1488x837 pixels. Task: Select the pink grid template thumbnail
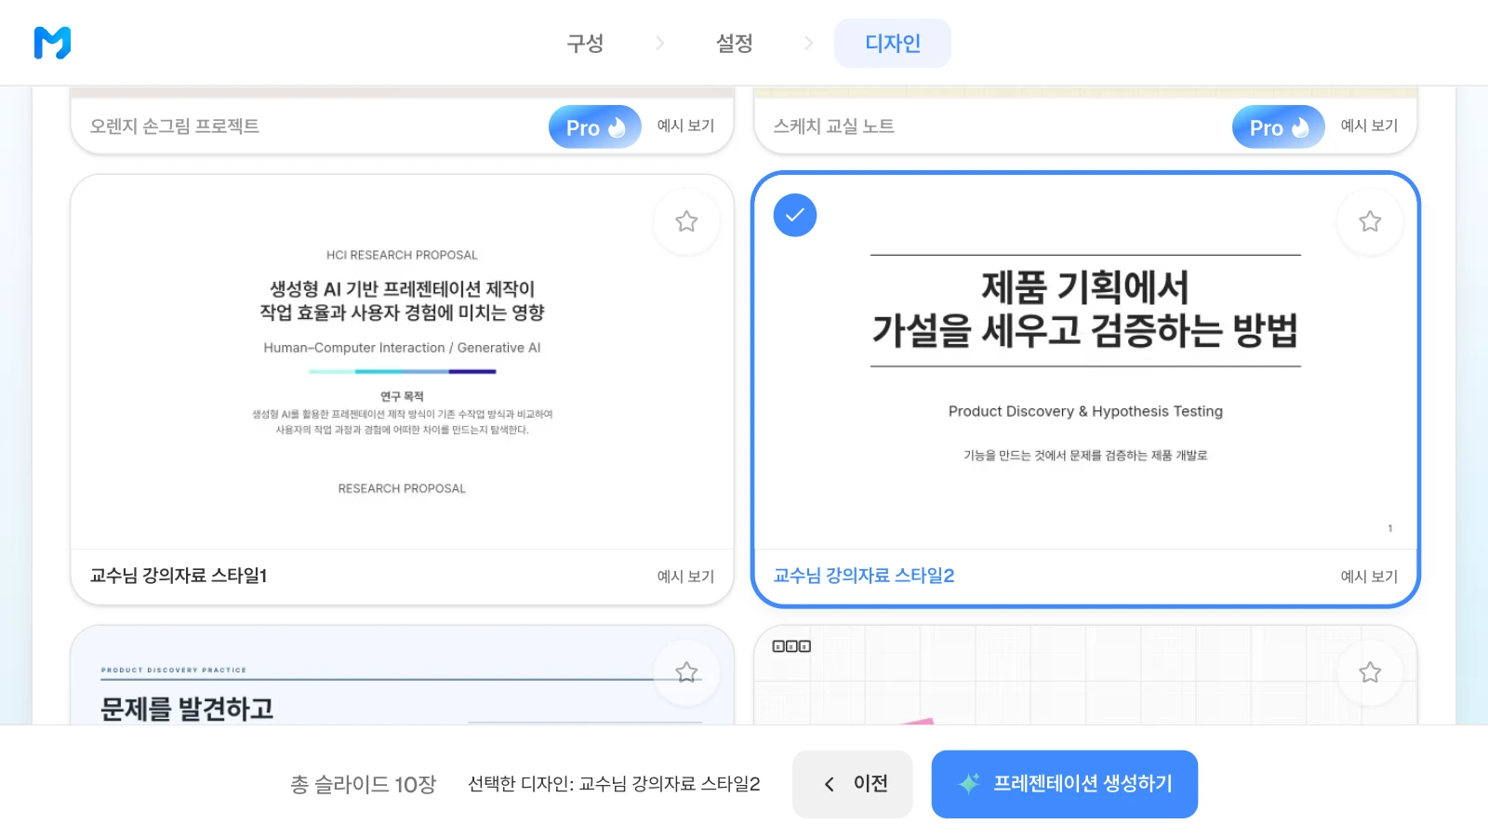[x=1086, y=676]
